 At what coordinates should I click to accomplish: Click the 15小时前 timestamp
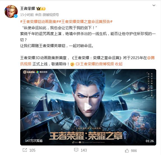point(27,15)
